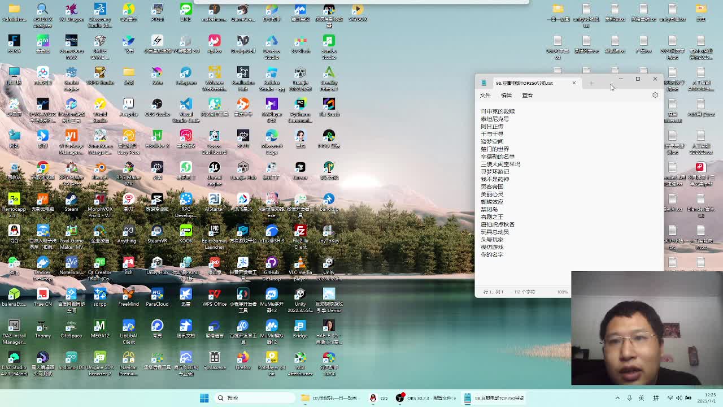Close the Notepad document tab

574,83
